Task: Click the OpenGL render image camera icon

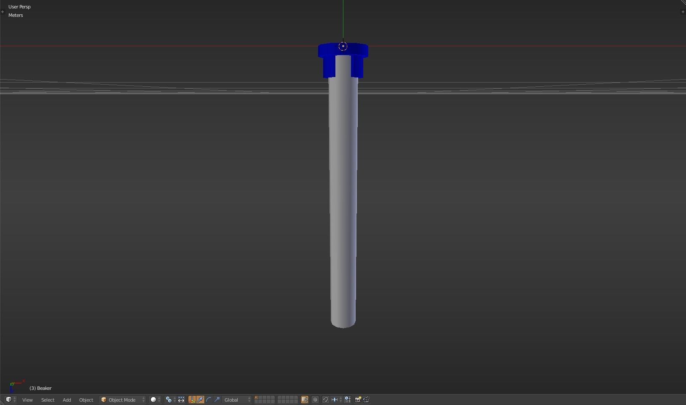Action: coord(358,400)
